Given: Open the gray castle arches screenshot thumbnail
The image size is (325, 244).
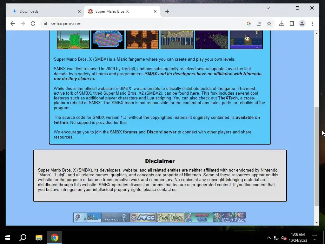Looking at the screenshot, I should [177, 40].
